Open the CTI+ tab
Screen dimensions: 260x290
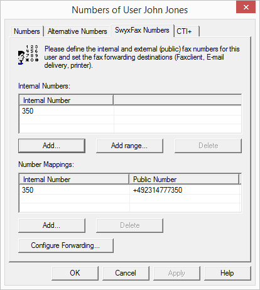(x=187, y=31)
